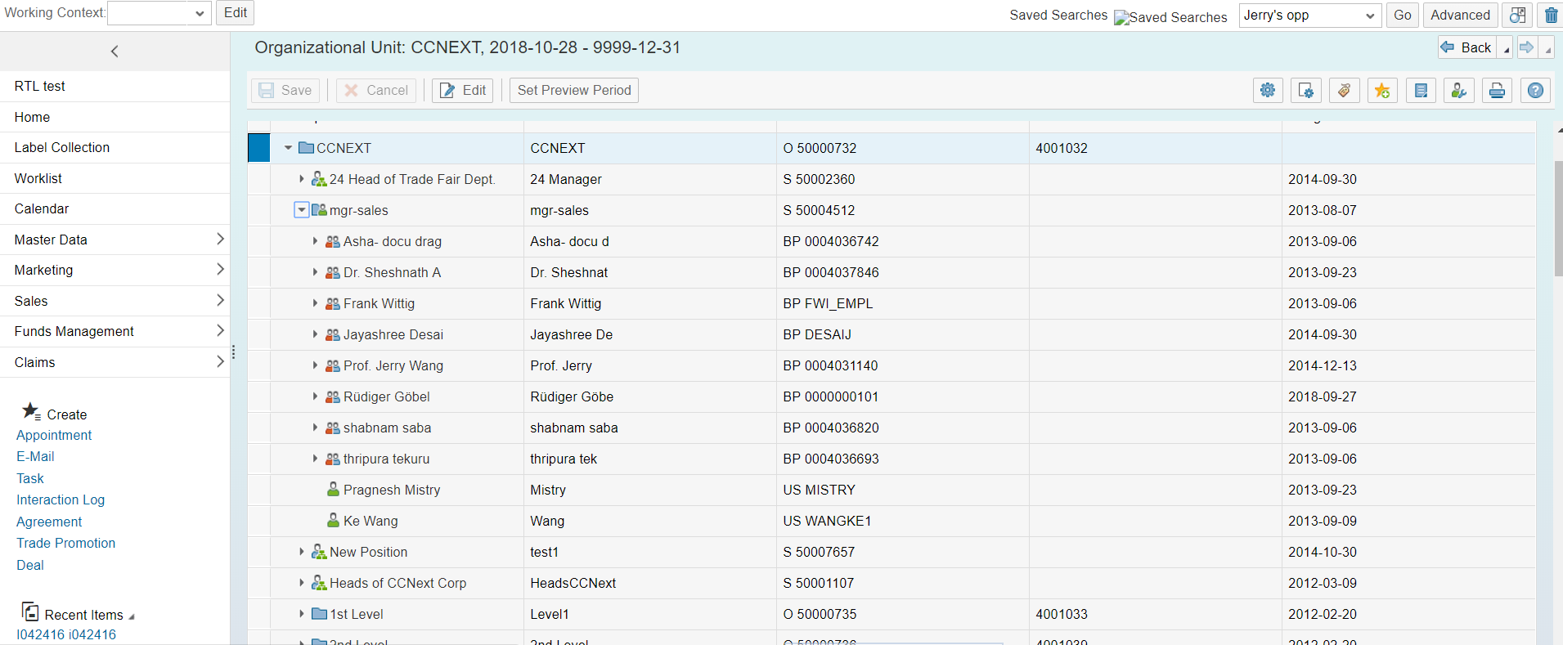Click the BP 0004031140 cell

(x=903, y=365)
